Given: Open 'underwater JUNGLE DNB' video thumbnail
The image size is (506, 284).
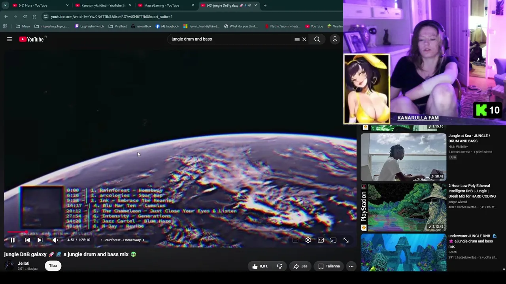Looking at the screenshot, I should pyautogui.click(x=403, y=253).
